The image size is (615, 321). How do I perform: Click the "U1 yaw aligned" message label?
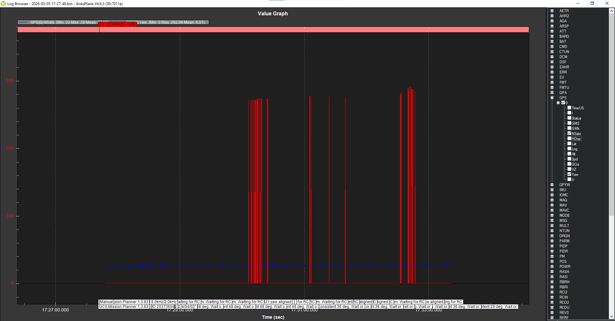[278, 302]
